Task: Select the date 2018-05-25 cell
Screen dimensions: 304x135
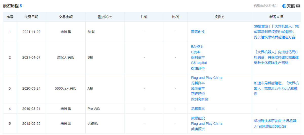Action: tap(31, 124)
